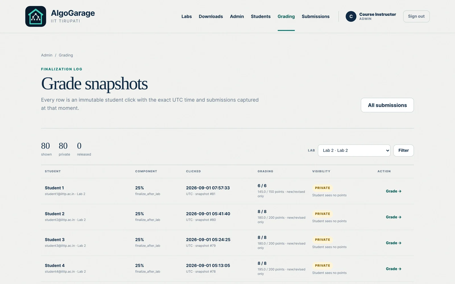Click timestamp 2026-09-01 05:13:05
This screenshot has height=284, width=455.
(x=208, y=265)
